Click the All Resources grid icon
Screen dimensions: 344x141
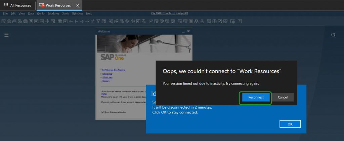(6, 5)
